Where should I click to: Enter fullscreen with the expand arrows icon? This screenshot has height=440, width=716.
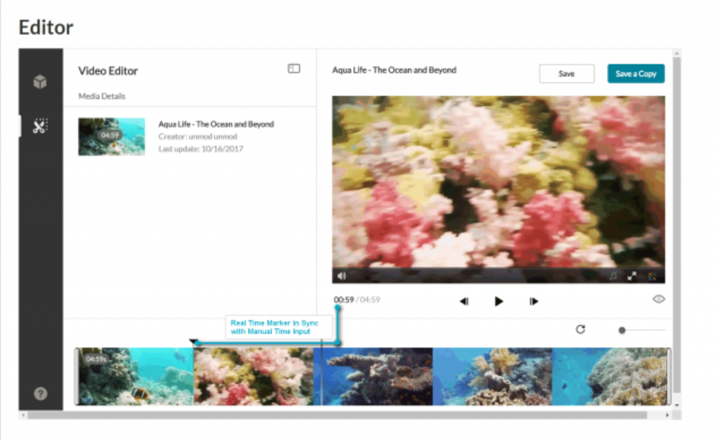[632, 276]
